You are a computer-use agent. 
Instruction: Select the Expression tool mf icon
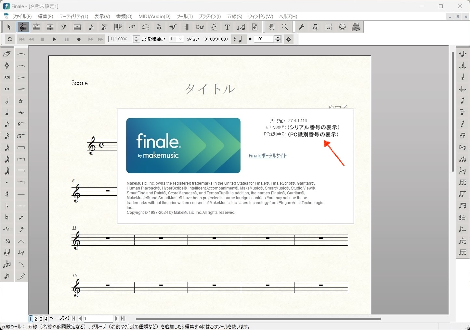click(173, 27)
